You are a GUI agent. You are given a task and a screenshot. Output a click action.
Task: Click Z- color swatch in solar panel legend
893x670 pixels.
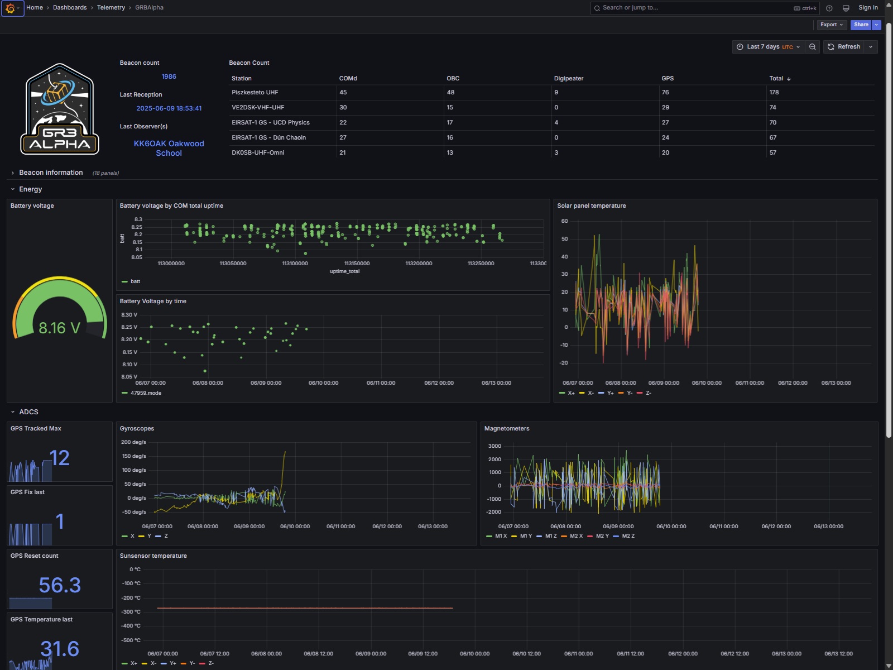640,393
